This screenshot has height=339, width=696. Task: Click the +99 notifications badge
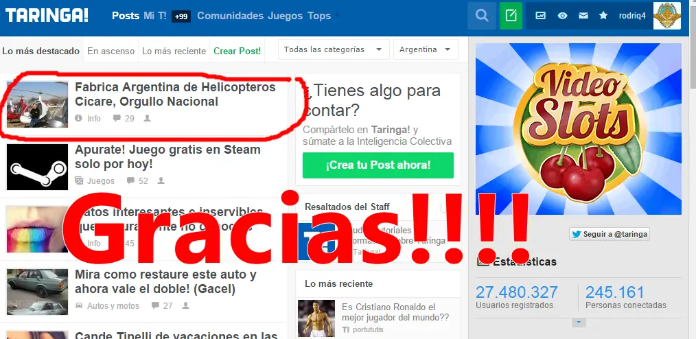181,16
